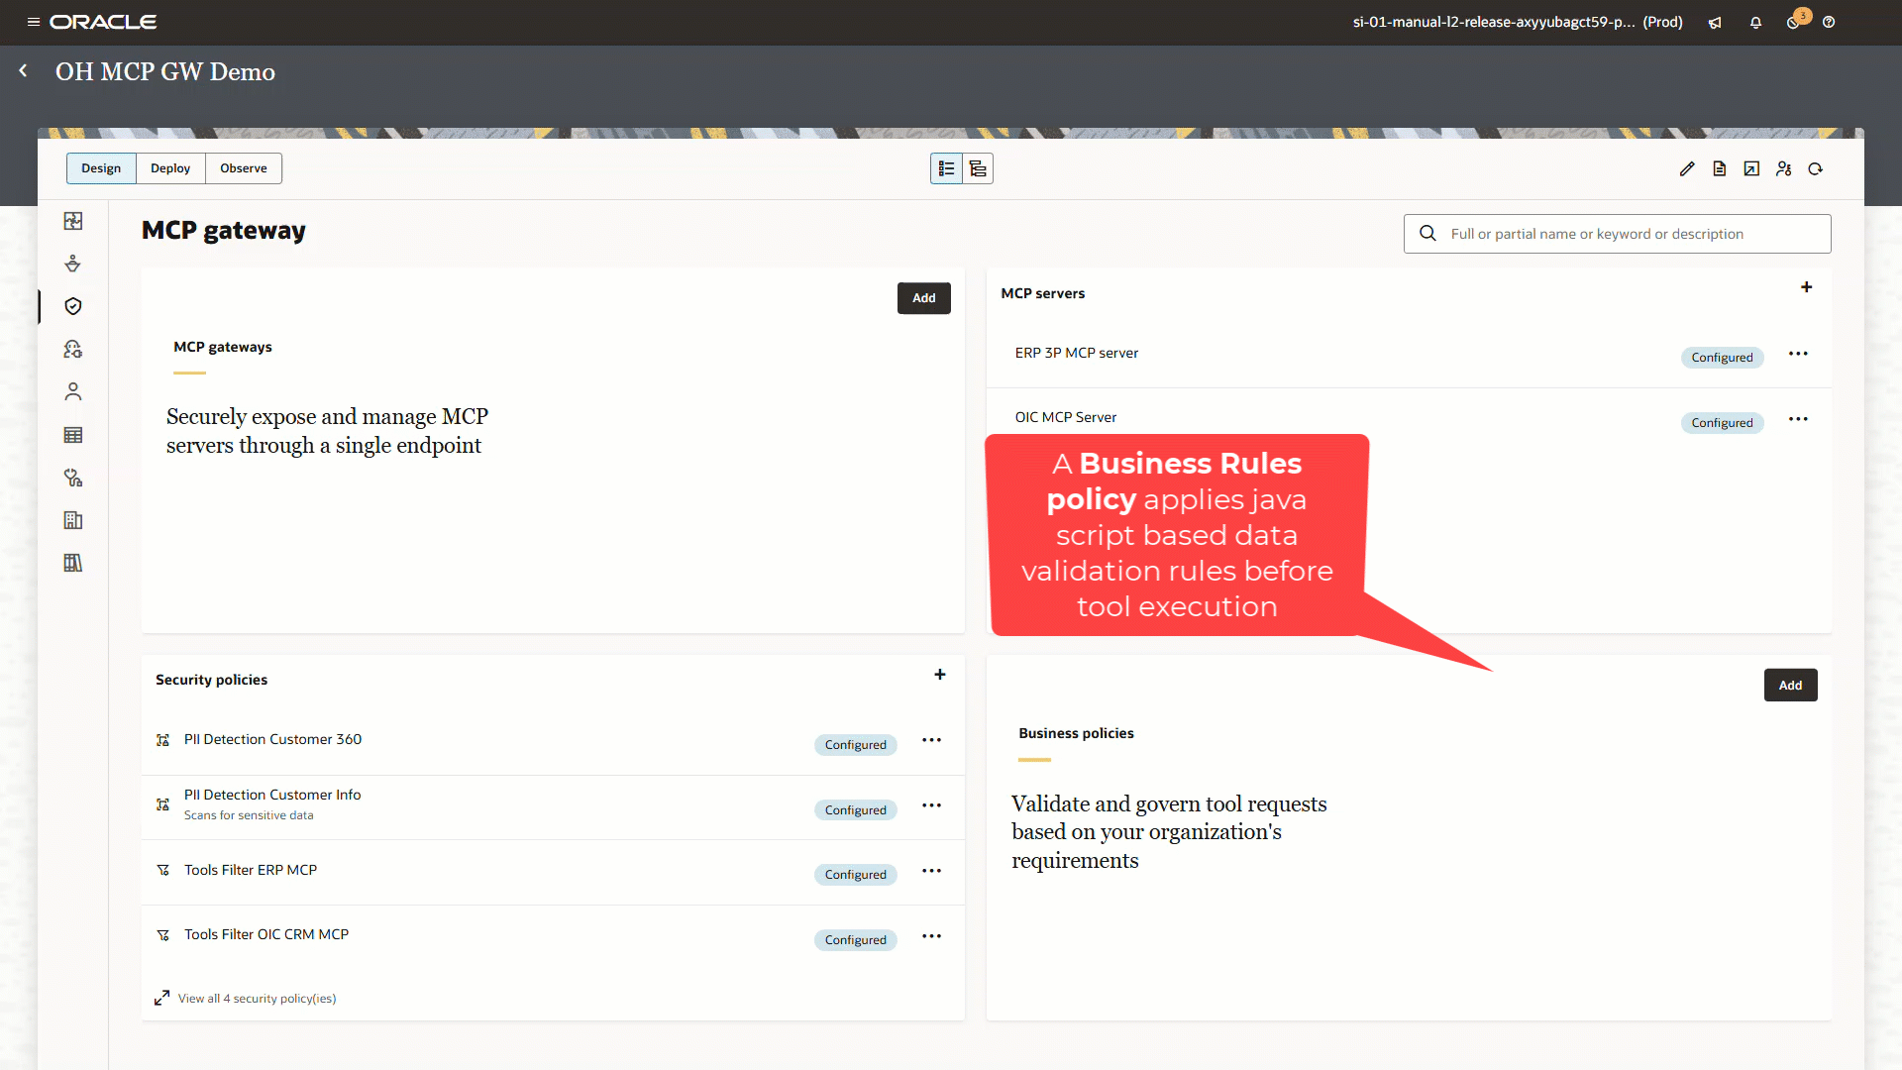Viewport: 1902px width, 1070px height.
Task: Click the pencil edit icon
Action: coord(1687,169)
